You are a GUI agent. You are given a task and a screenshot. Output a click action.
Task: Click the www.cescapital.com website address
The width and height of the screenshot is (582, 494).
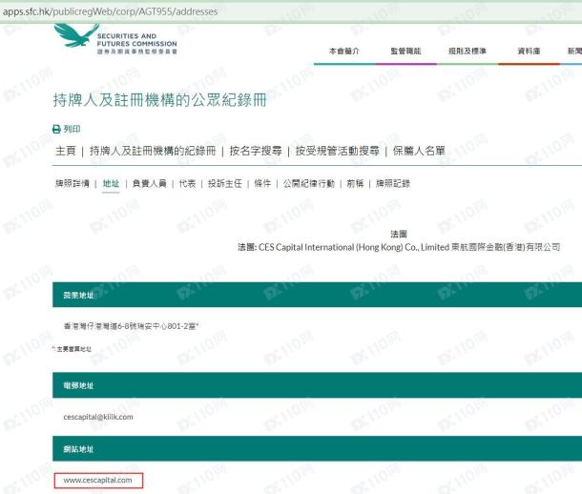(x=97, y=481)
